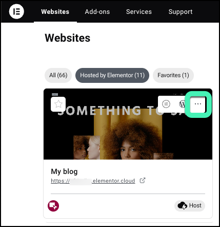This screenshot has height=227, width=220.
Task: Open the Add-ons menu item
Action: pyautogui.click(x=97, y=12)
